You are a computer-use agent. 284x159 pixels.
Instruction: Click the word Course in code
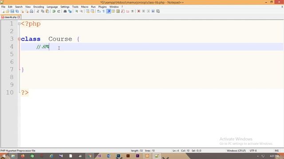click(60, 39)
